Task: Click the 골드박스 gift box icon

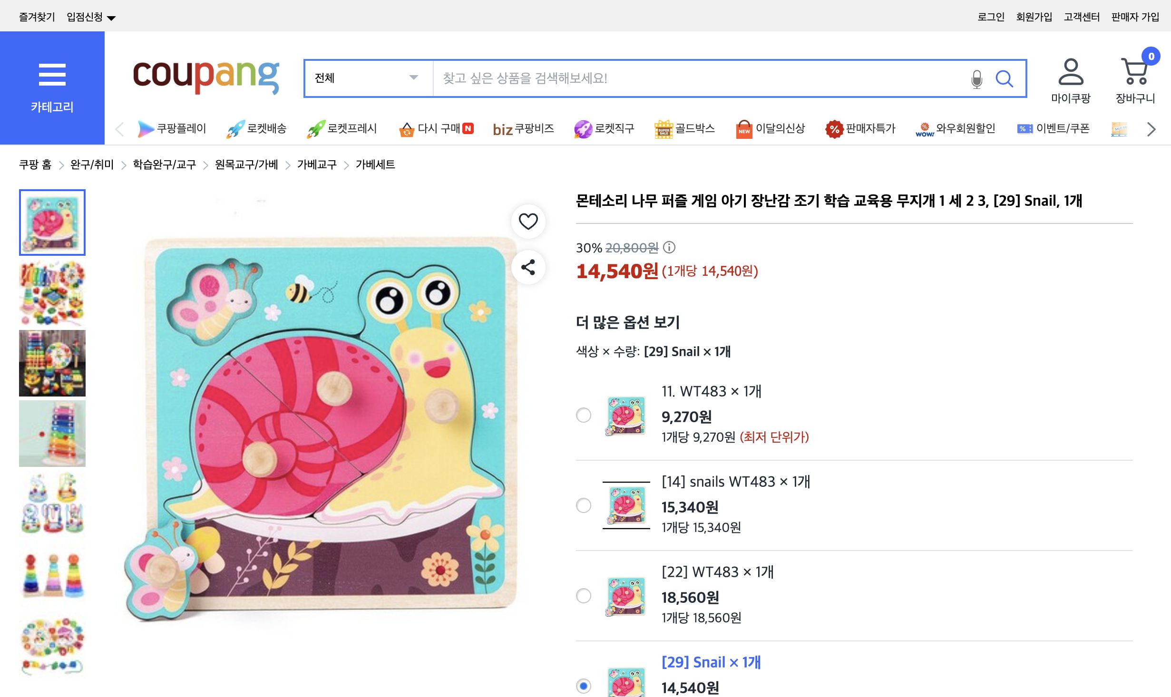Action: point(664,128)
